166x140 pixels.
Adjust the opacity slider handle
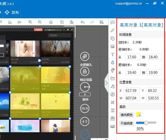pos(146,123)
